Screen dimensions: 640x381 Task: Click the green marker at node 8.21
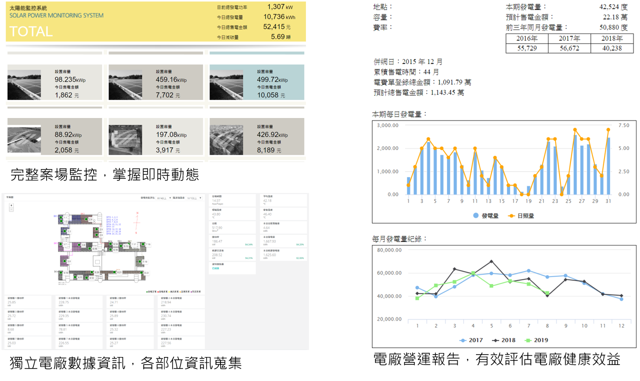(114, 272)
